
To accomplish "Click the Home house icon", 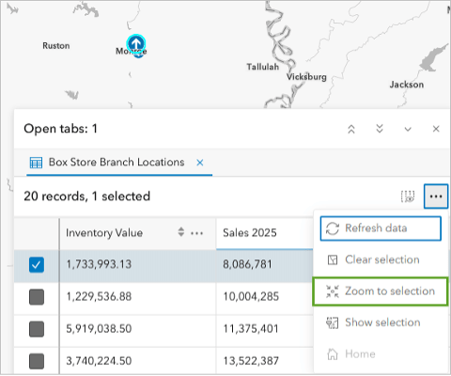I will 333,354.
